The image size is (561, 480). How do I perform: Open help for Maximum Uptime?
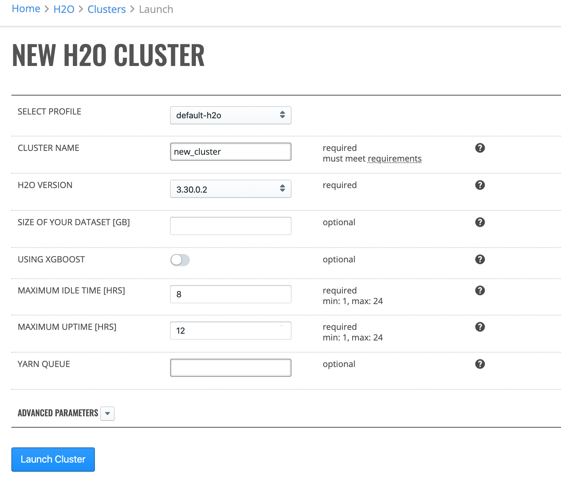(x=480, y=327)
